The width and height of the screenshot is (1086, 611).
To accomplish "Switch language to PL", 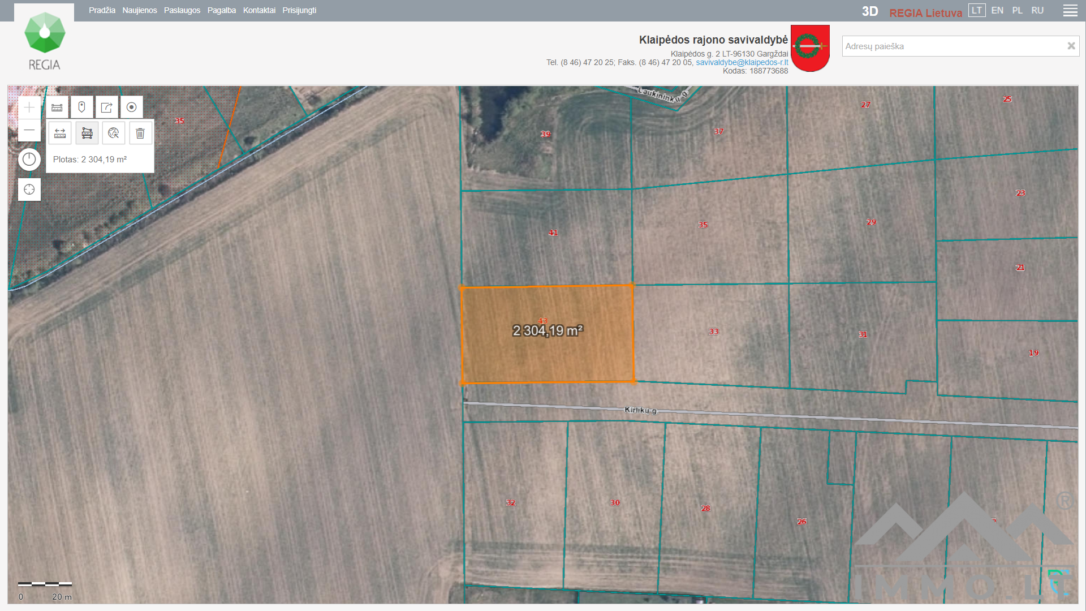I will pos(1017,10).
